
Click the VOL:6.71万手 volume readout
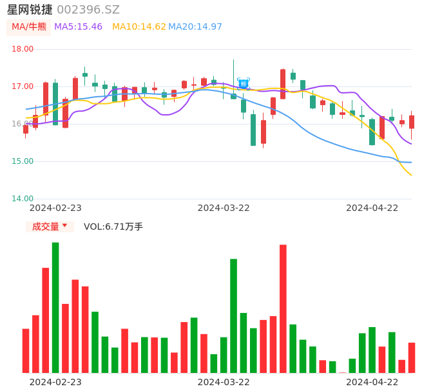click(x=113, y=226)
